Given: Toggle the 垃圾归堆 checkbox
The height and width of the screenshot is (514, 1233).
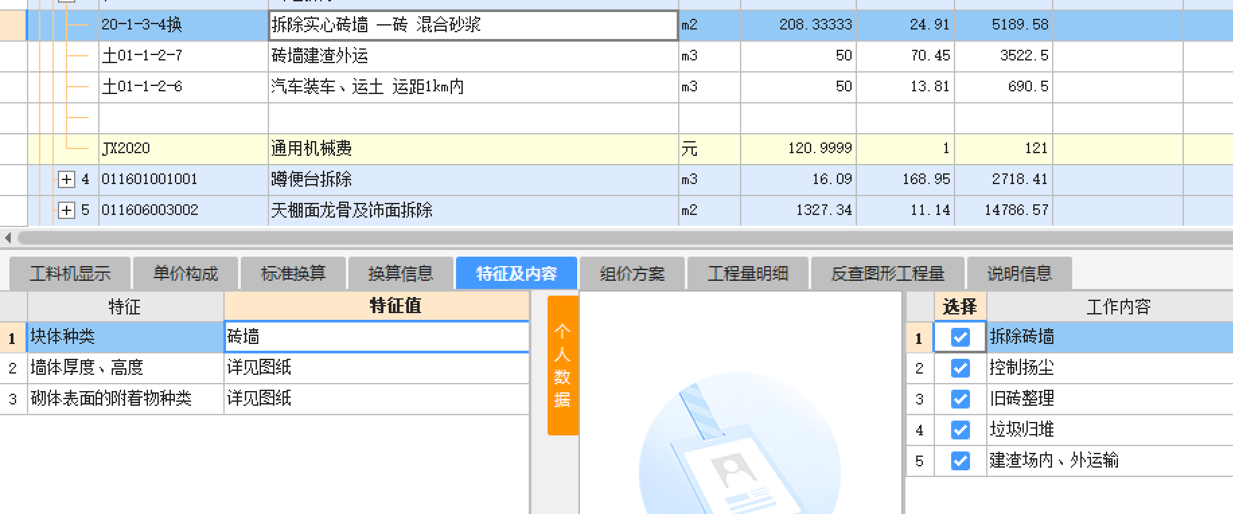Looking at the screenshot, I should pyautogui.click(x=961, y=430).
